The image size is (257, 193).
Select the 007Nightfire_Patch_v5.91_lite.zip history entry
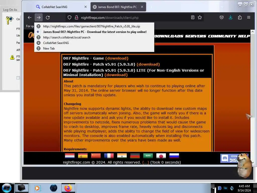tap(94, 26)
